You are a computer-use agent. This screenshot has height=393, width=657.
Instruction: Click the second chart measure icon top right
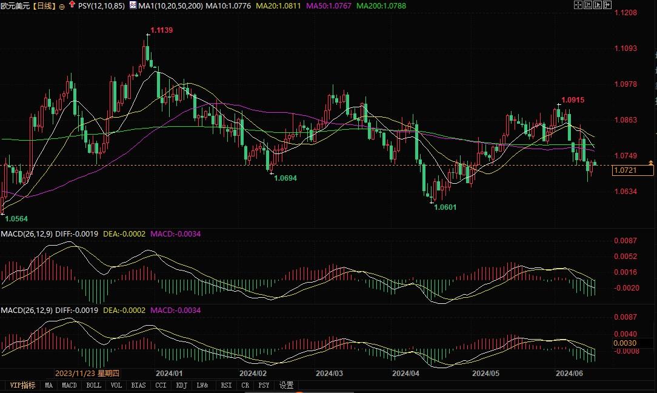click(588, 5)
